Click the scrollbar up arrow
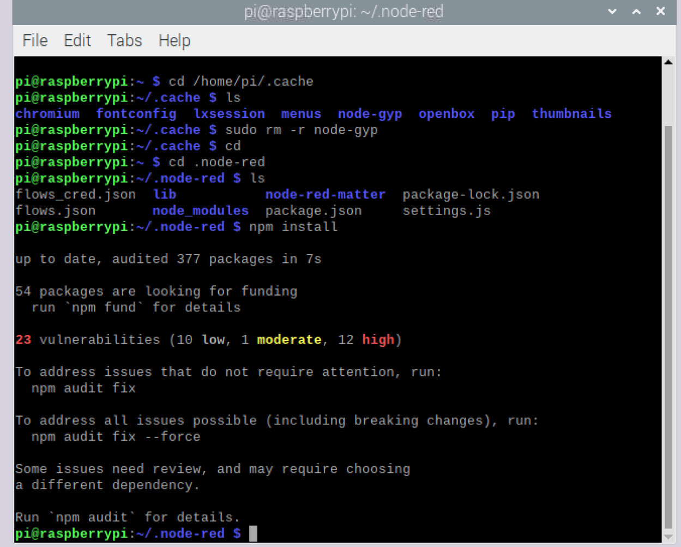The height and width of the screenshot is (547, 681). point(668,62)
